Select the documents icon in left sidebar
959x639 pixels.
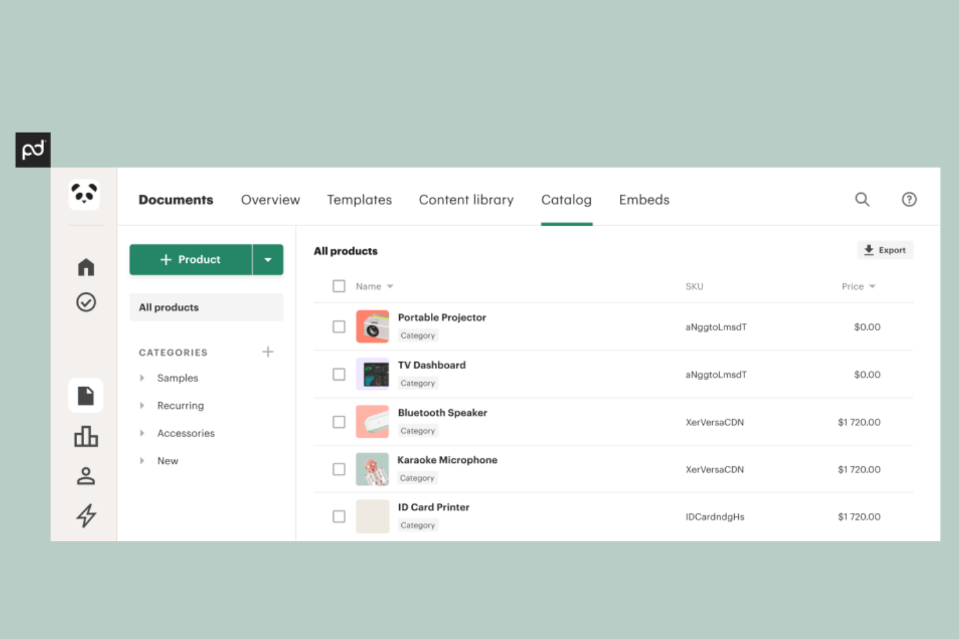coord(86,395)
